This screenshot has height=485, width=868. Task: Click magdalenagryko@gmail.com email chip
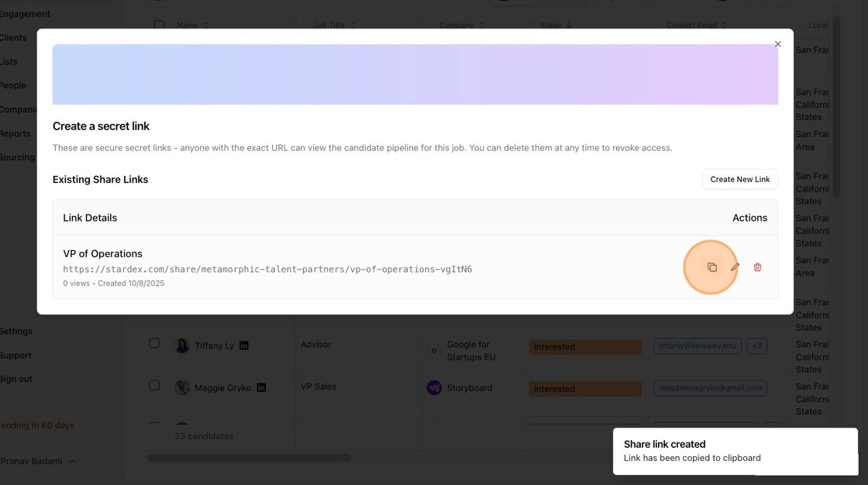pyautogui.click(x=710, y=387)
